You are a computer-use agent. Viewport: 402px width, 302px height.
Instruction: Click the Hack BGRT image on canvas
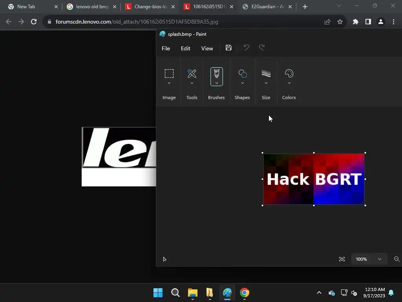point(314,179)
